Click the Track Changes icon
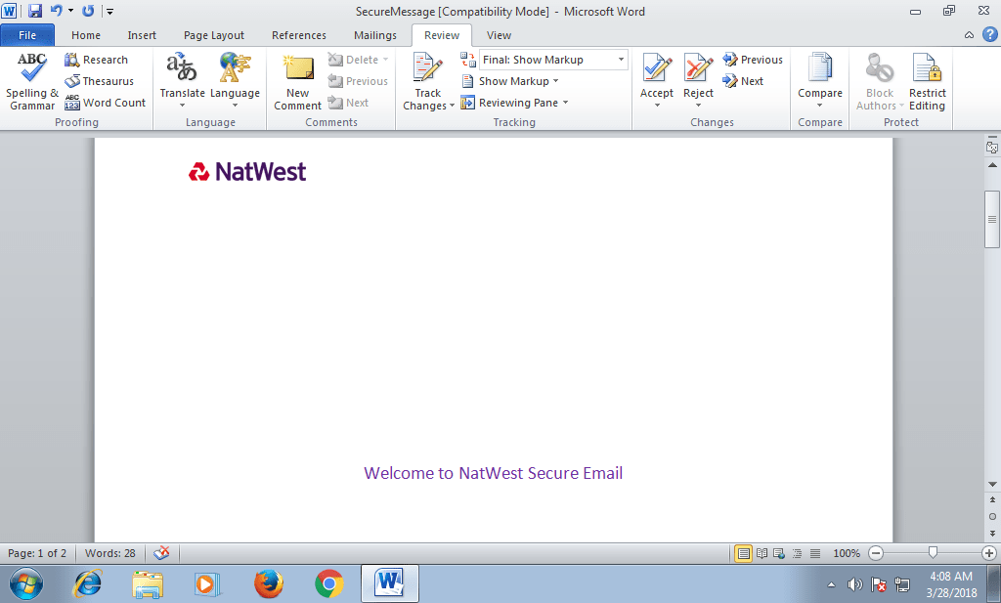The width and height of the screenshot is (1001, 603). click(428, 67)
